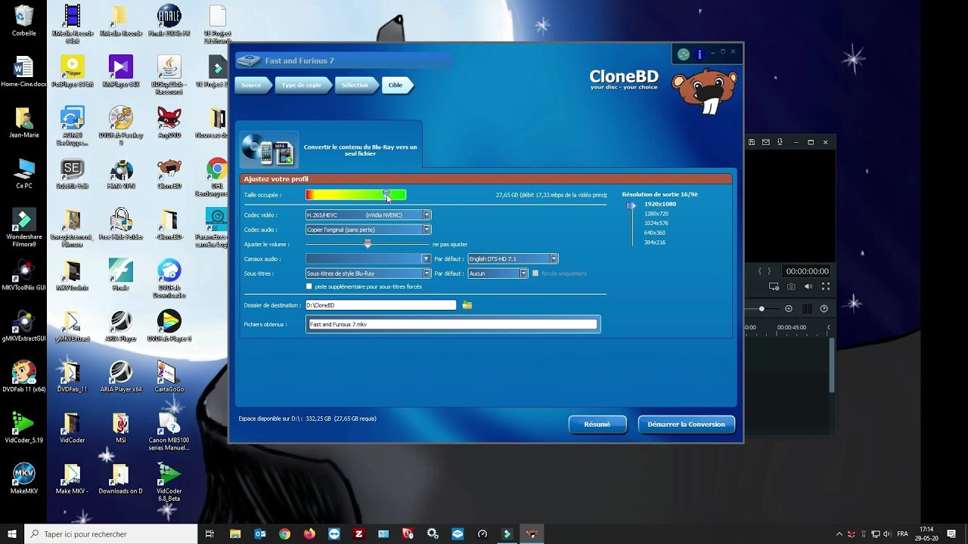Screen dimensions: 968x544
Task: Open Google Chrome from the taskbar
Action: (284, 533)
